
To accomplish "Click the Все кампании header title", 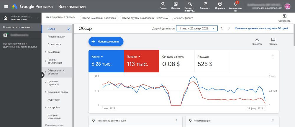I will (72, 6).
